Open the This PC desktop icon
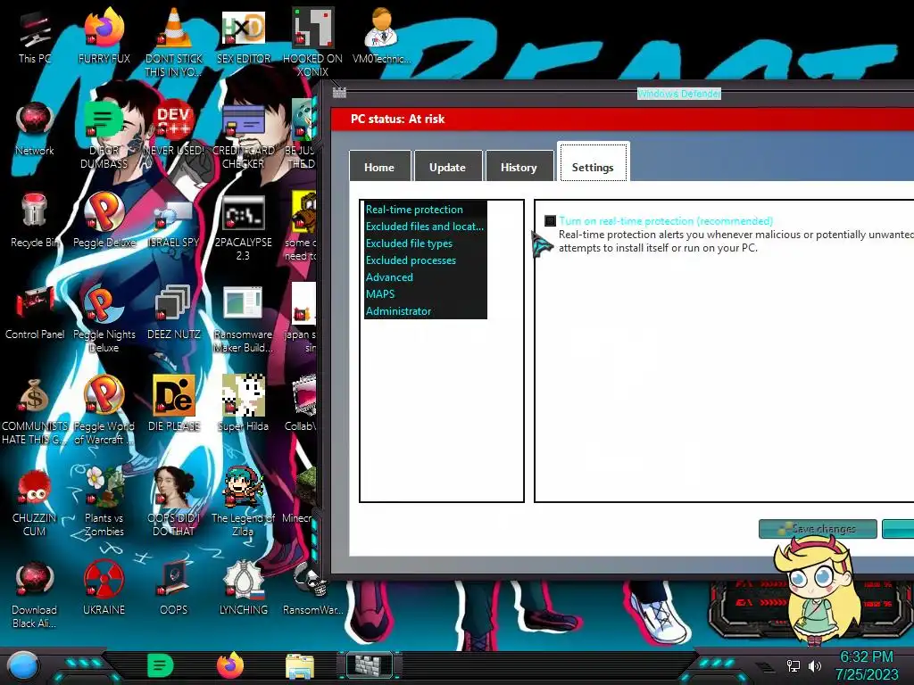Screen dimensions: 914x685 pos(35,36)
